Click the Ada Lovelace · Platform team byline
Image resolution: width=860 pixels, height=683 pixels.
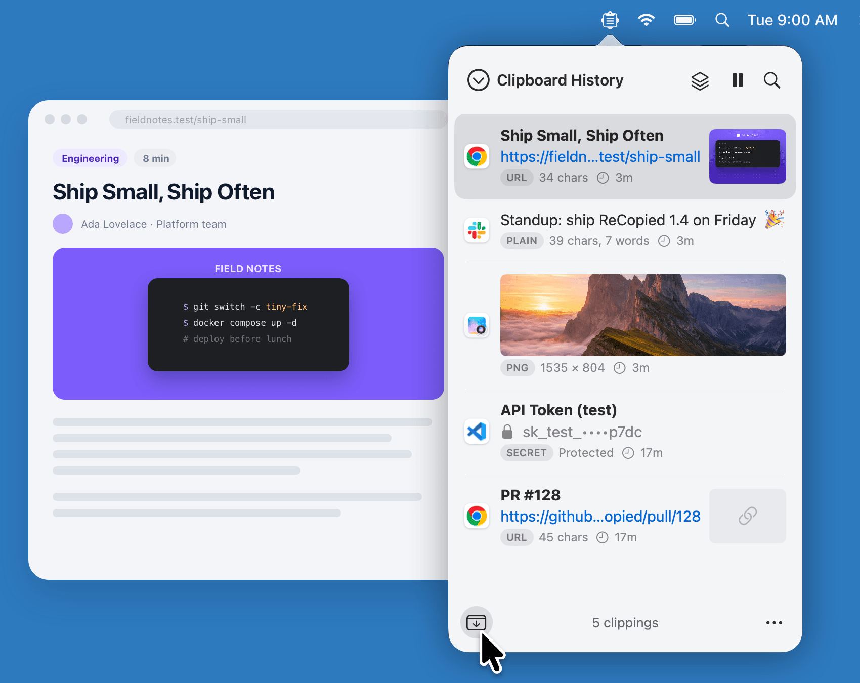click(x=154, y=224)
